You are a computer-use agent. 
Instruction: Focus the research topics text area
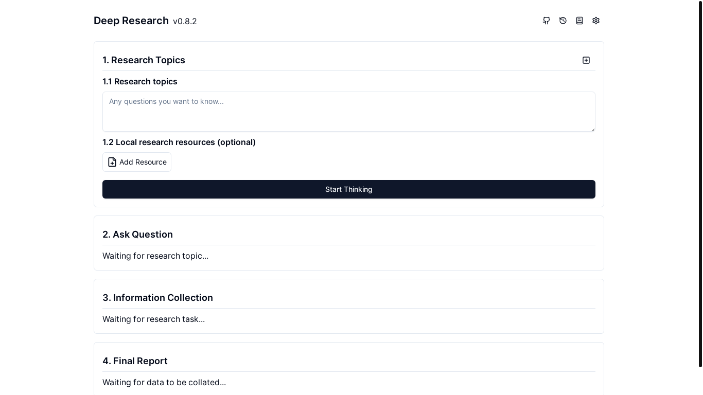(349, 112)
